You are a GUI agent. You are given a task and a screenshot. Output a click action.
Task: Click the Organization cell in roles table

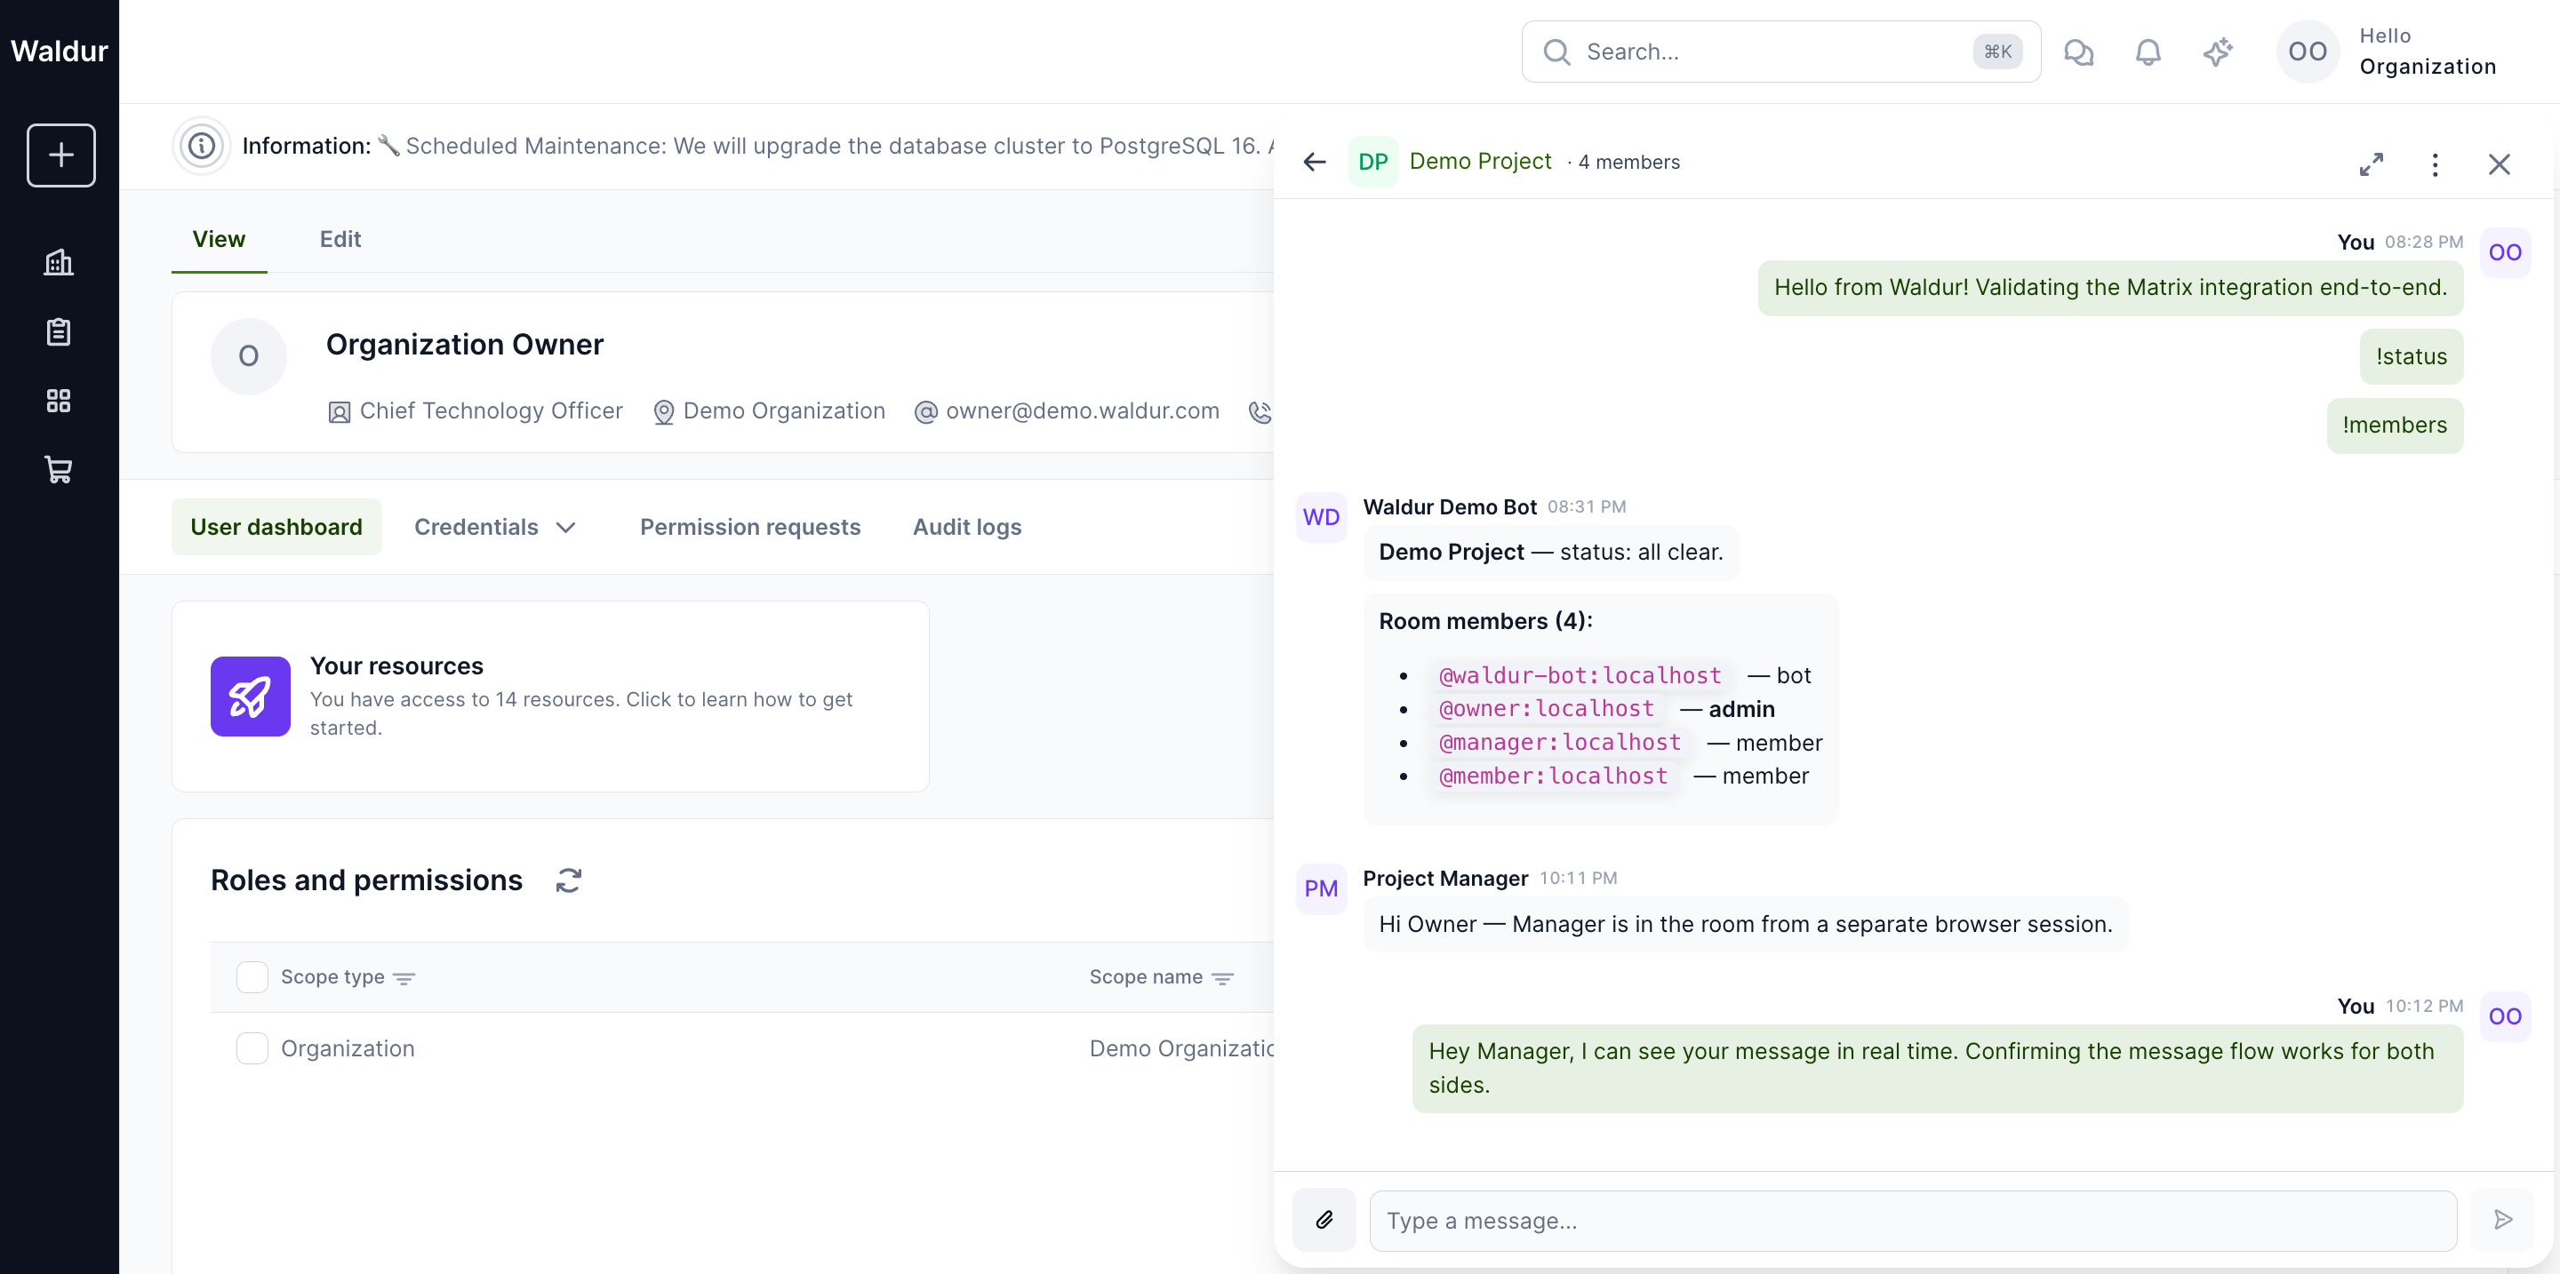tap(347, 1048)
